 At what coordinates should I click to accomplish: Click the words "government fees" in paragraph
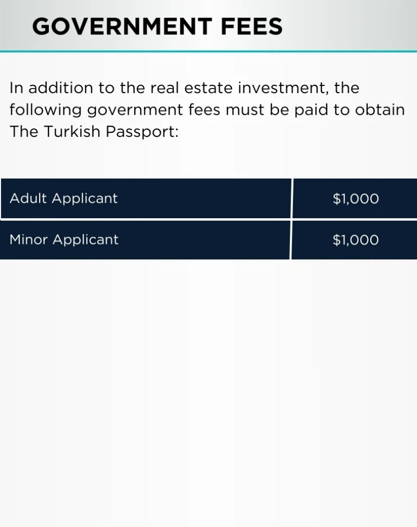coord(153,110)
